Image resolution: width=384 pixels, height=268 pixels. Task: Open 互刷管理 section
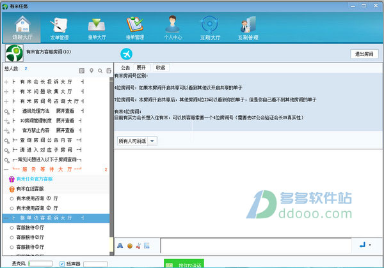click(x=248, y=28)
